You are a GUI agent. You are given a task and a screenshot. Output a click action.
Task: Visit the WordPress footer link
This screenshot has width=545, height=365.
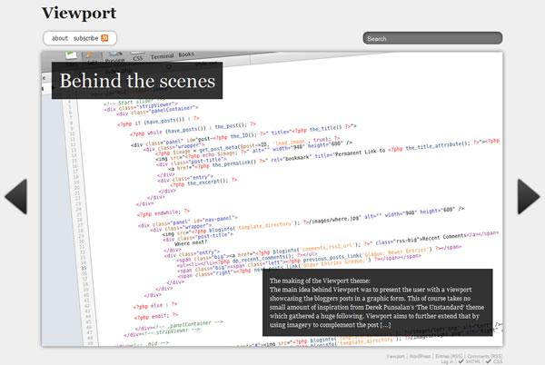click(421, 356)
